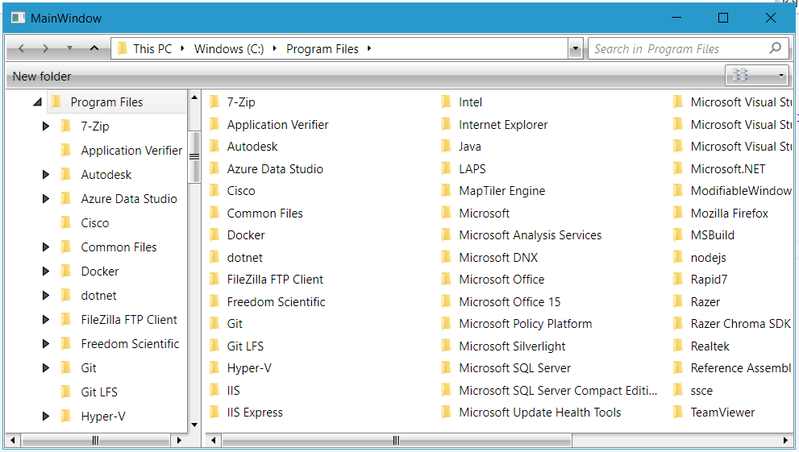Screen dimensions: 799x452
Task: Click Windows (C:) in the breadcrumb
Action: click(229, 49)
